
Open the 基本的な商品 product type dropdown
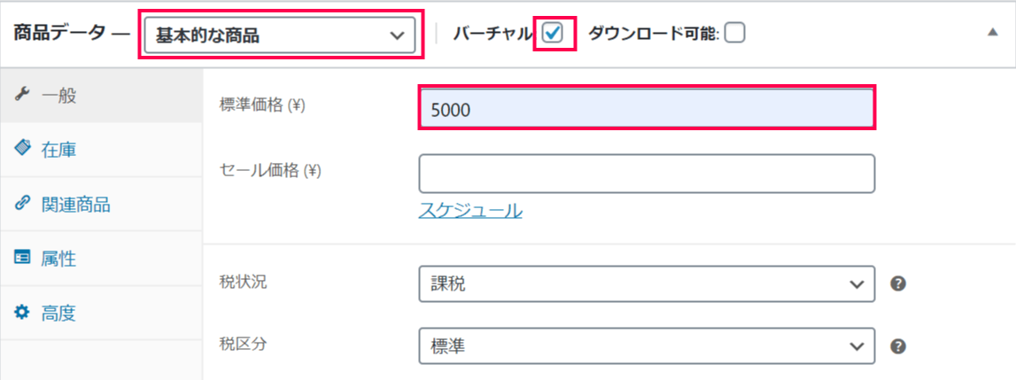tap(279, 35)
